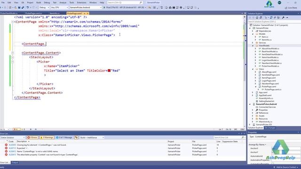Expand the Dependencies node

253,31
